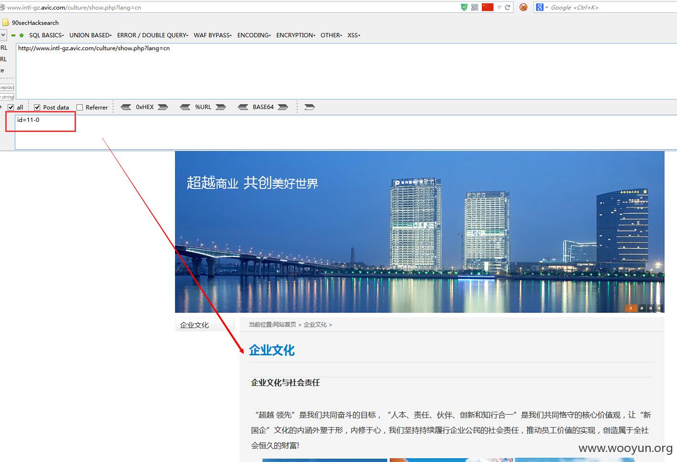Open the XSS menu
Screen dimensions: 677x462
(354, 35)
